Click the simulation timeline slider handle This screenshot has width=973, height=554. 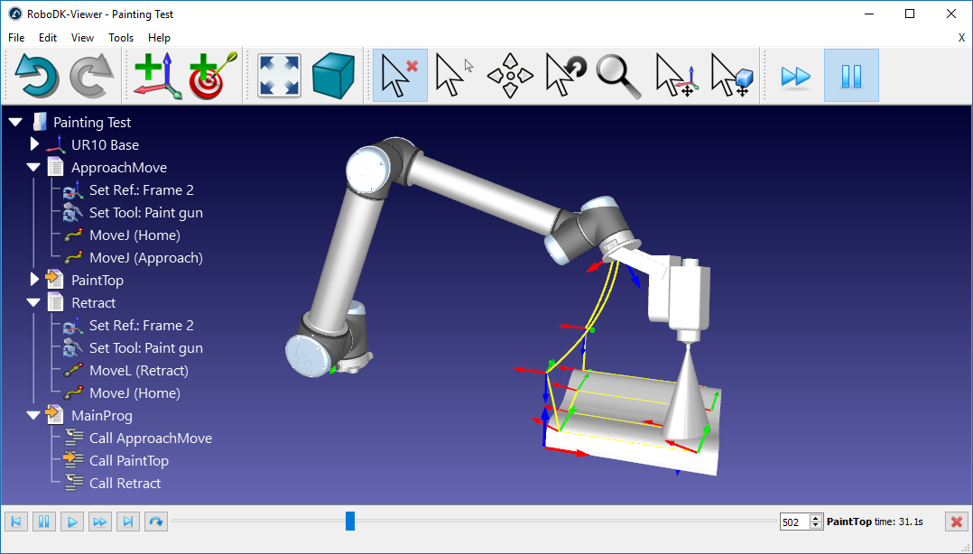point(350,522)
